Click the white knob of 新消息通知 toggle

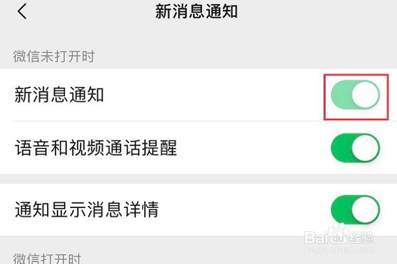pos(366,95)
